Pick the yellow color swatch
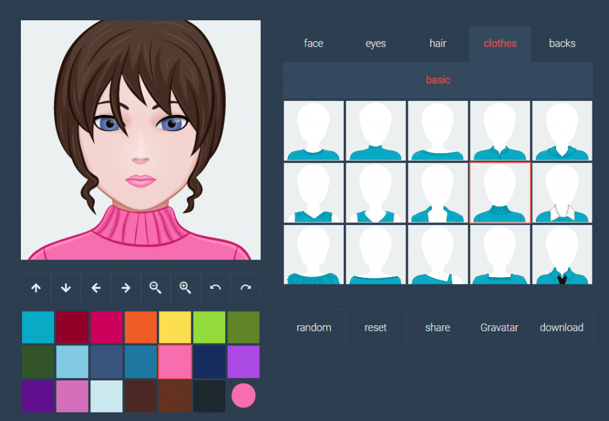The height and width of the screenshot is (421, 609). coord(175,327)
